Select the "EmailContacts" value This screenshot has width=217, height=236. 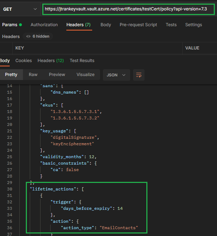pos(119,228)
